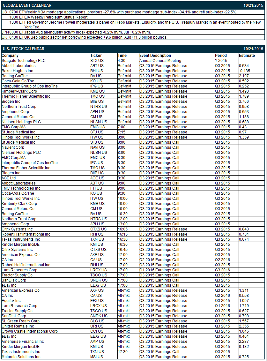Image resolution: width=267 pixels, height=361 pixels.
Task: Click the 0.674 estimate value
Action: 244,239
